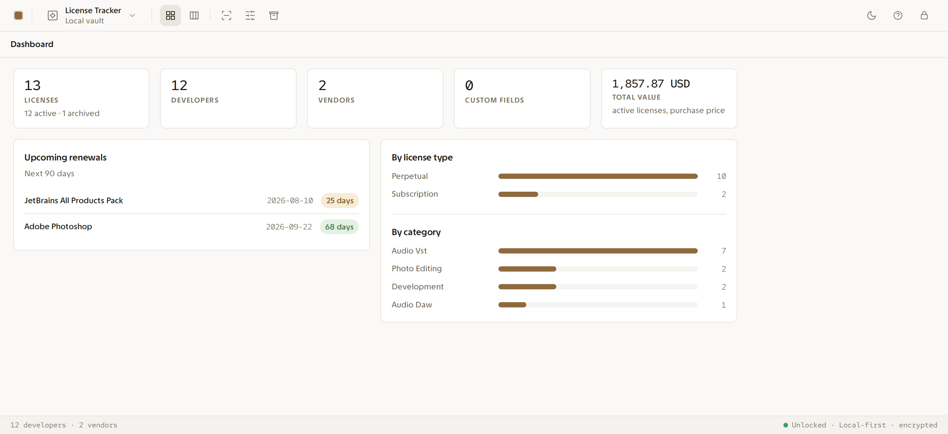Click the Development progress bar
Viewport: 948px width, 434px height.
(x=598, y=287)
